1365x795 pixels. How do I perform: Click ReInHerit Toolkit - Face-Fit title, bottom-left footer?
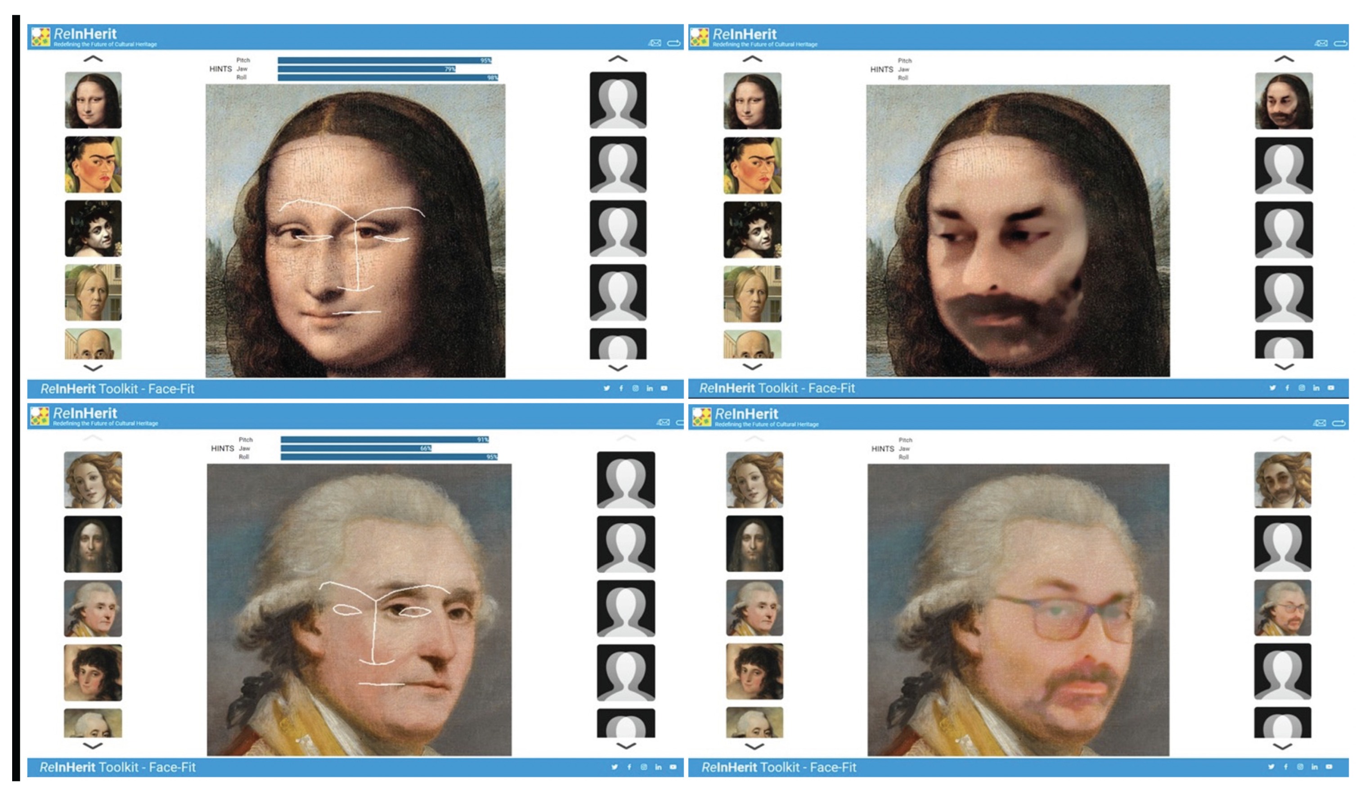click(x=117, y=768)
